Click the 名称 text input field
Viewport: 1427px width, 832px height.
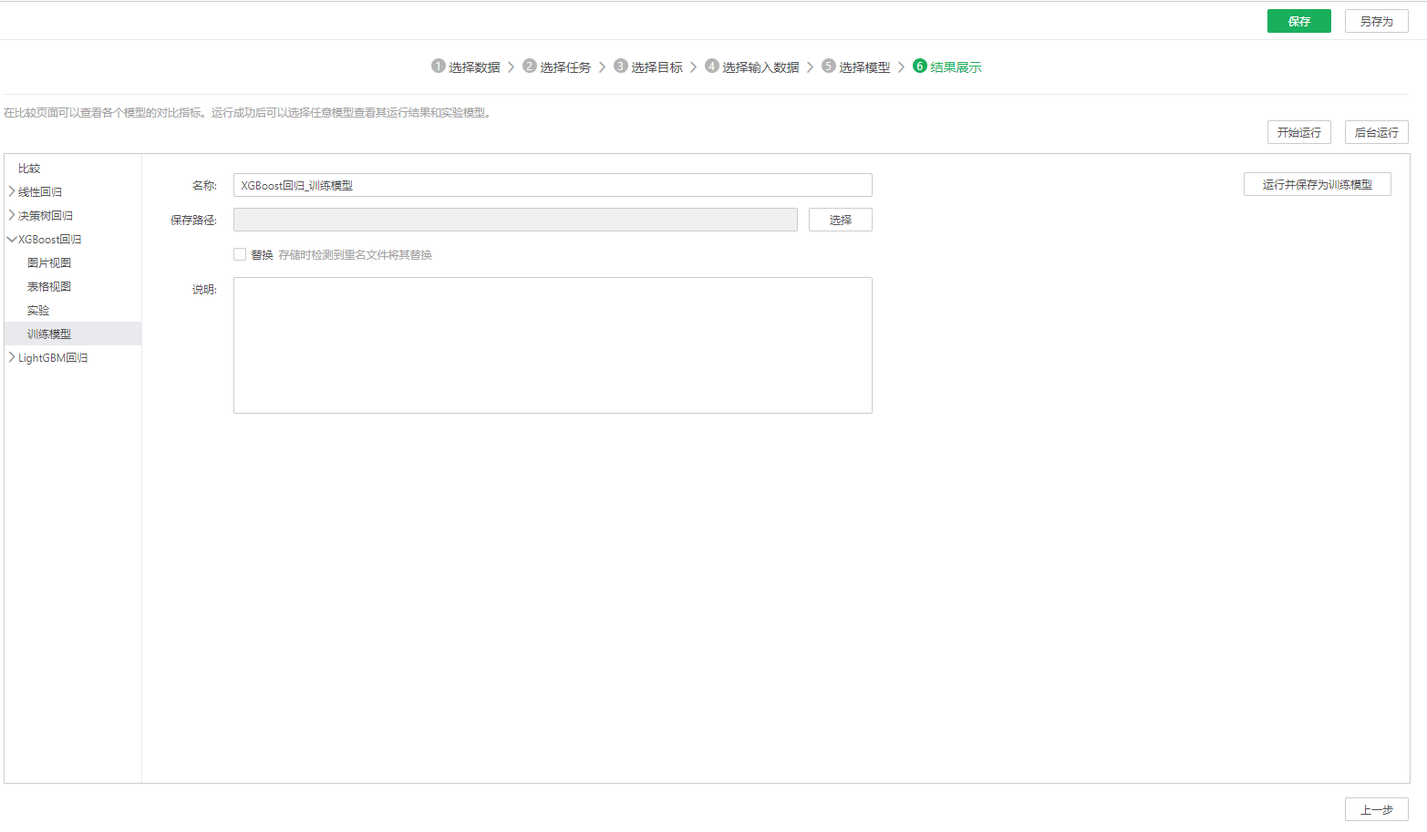553,185
